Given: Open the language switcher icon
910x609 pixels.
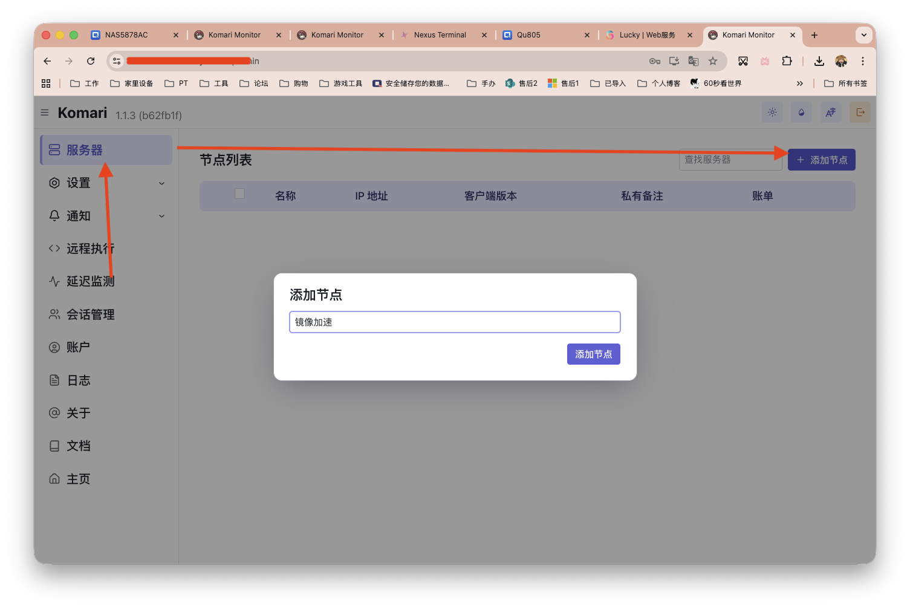Looking at the screenshot, I should (831, 112).
